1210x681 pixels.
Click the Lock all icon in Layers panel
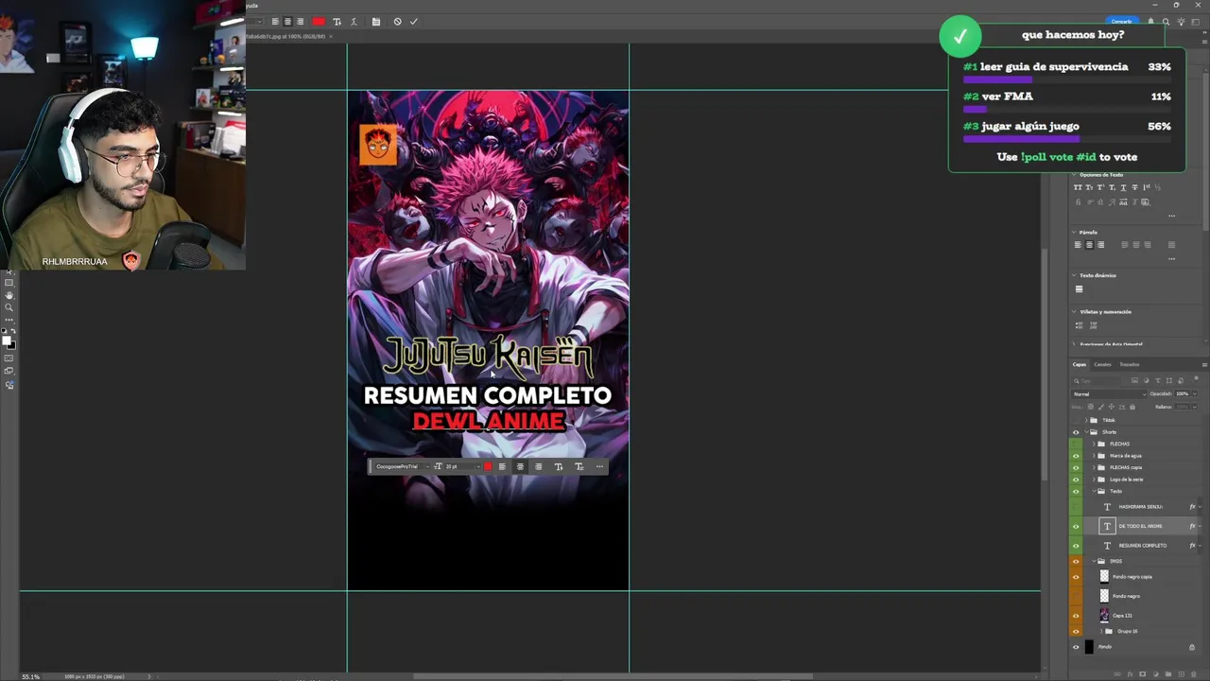pos(1132,407)
